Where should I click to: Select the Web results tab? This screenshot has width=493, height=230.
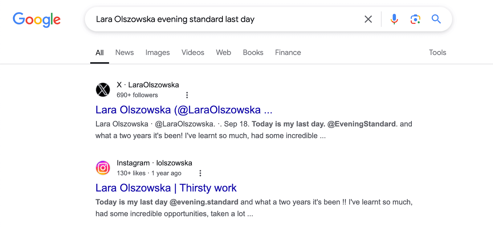click(223, 52)
